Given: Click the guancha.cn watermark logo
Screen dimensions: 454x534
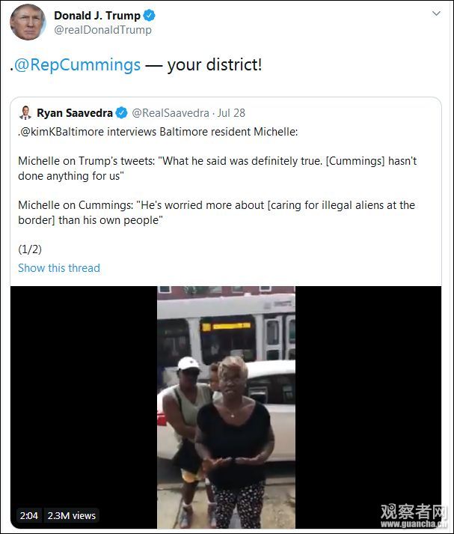Looking at the screenshot, I should point(414,515).
